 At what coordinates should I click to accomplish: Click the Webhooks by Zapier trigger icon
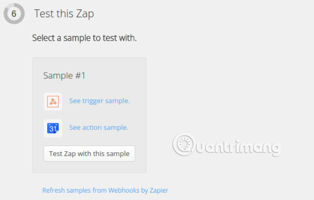click(53, 101)
